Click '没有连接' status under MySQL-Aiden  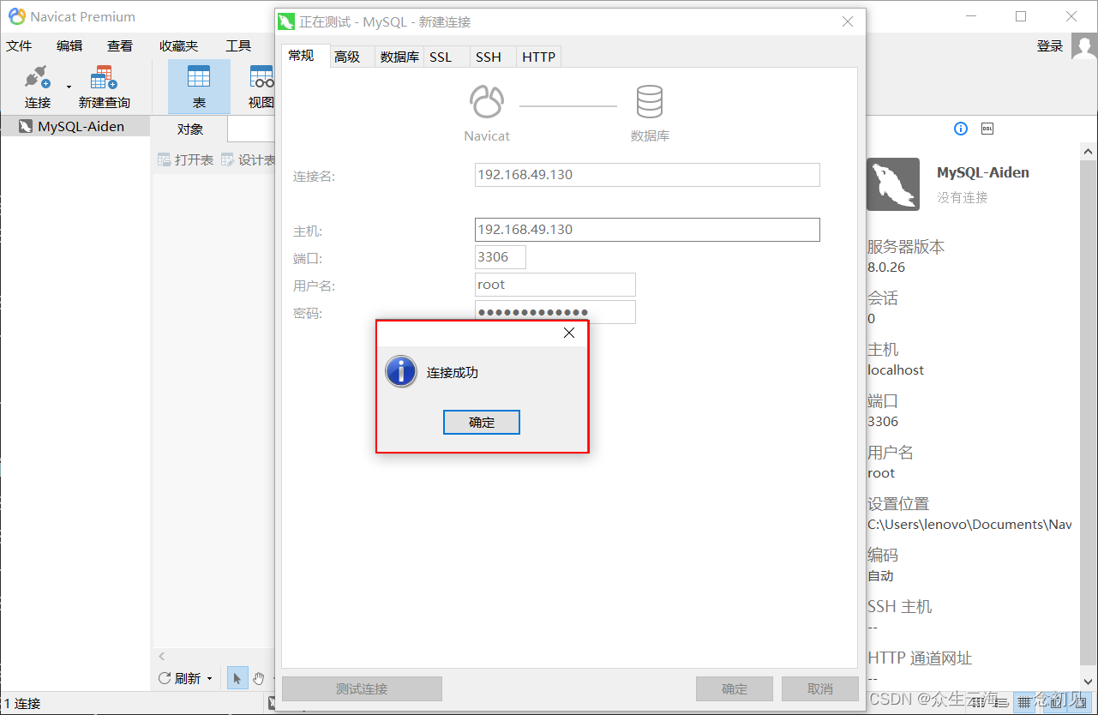[963, 197]
